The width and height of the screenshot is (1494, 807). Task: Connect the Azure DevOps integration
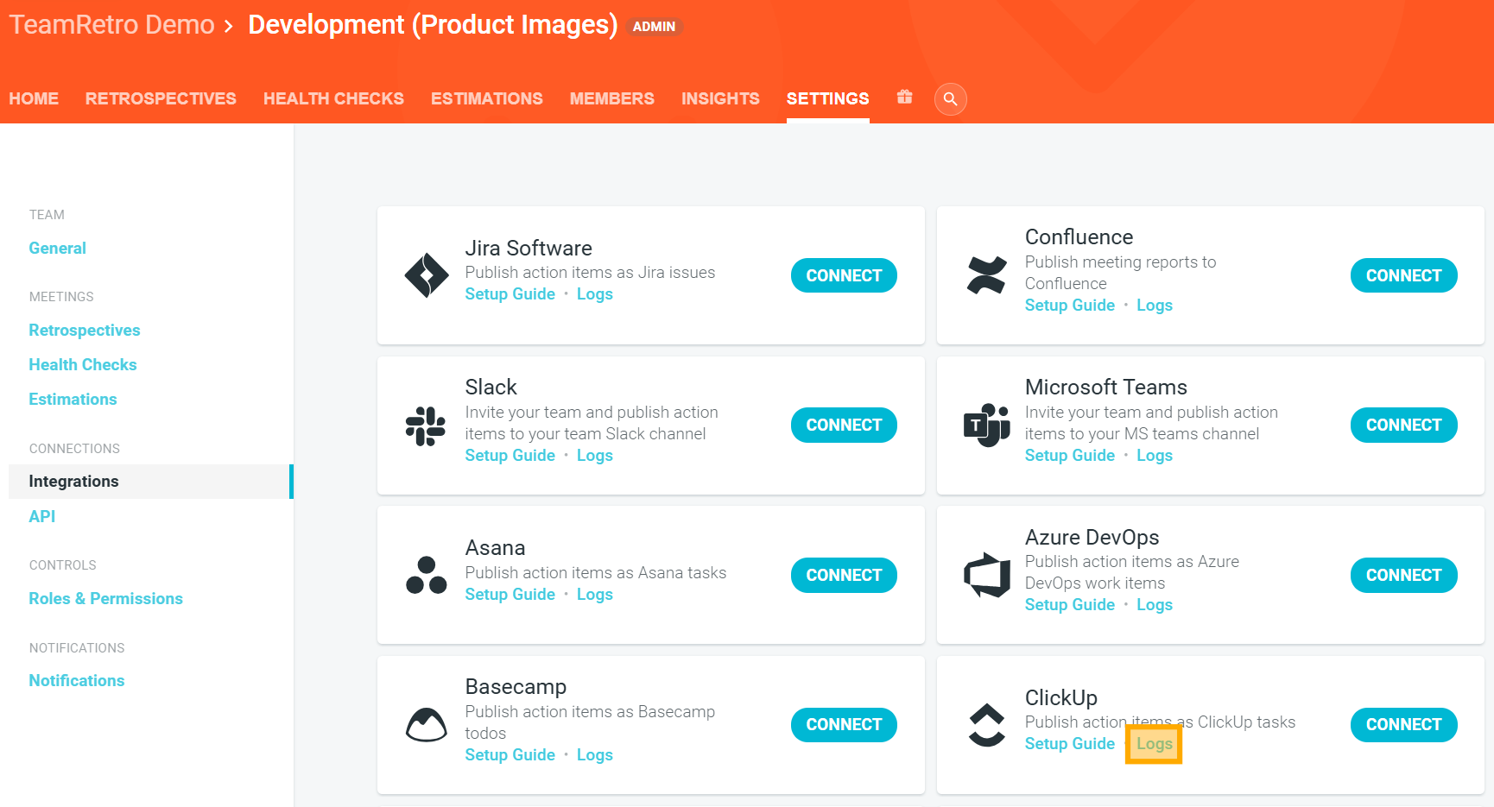(1403, 575)
